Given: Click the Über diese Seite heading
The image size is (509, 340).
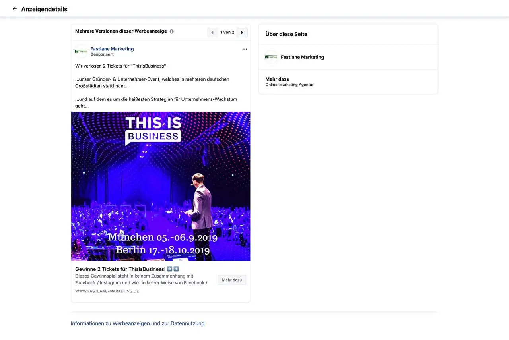Looking at the screenshot, I should coord(286,34).
